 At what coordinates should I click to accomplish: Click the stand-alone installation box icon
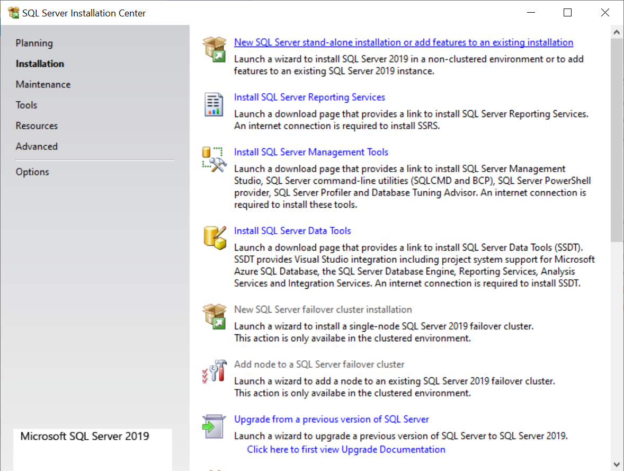(x=215, y=49)
